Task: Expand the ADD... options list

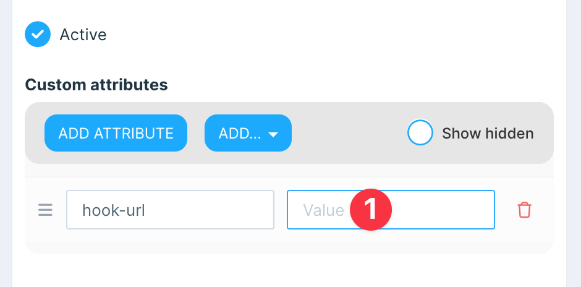Action: (248, 133)
